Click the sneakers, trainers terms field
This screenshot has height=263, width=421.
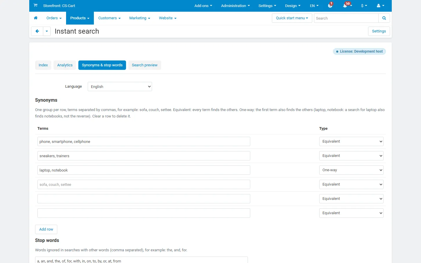pos(144,156)
